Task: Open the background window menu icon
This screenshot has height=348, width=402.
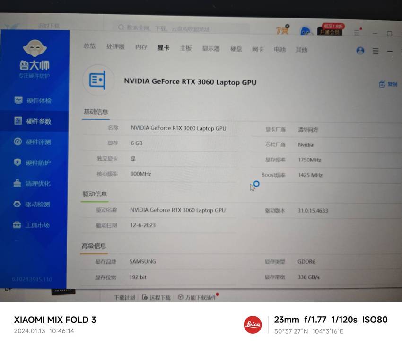Action: click(x=357, y=33)
